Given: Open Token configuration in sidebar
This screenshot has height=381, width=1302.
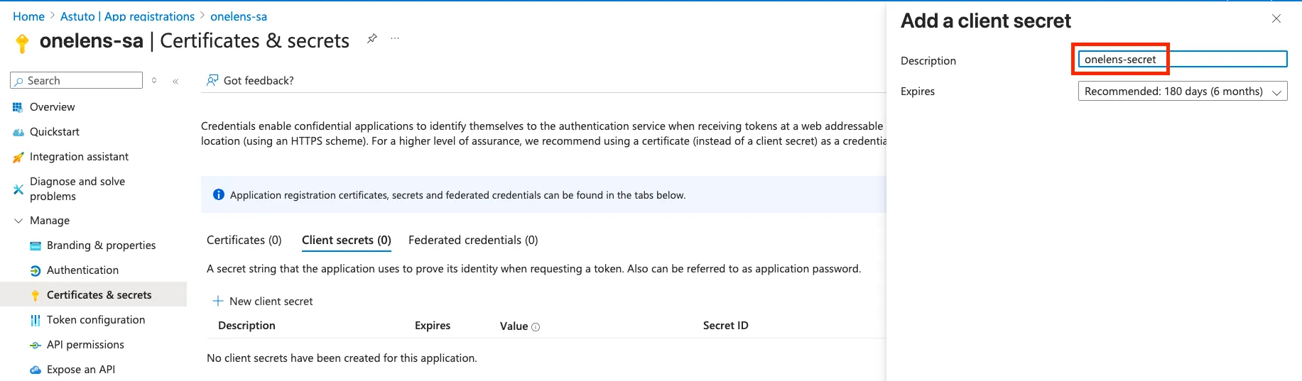Looking at the screenshot, I should [96, 320].
